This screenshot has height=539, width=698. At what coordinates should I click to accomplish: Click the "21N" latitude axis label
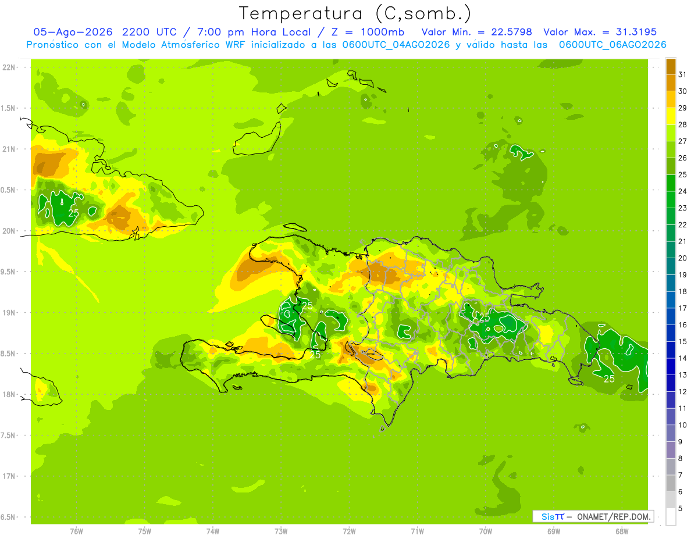click(9, 149)
